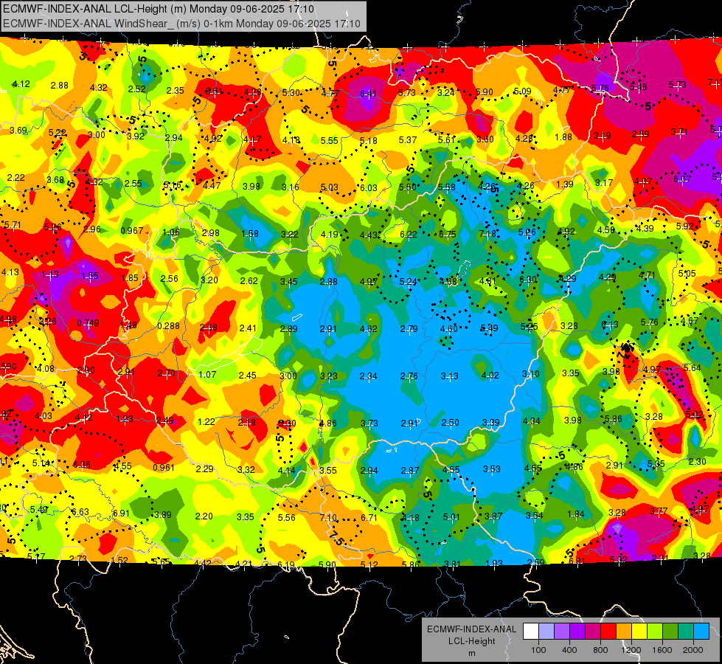Click the grid value 2.41
The image size is (722, 664).
click(x=248, y=328)
